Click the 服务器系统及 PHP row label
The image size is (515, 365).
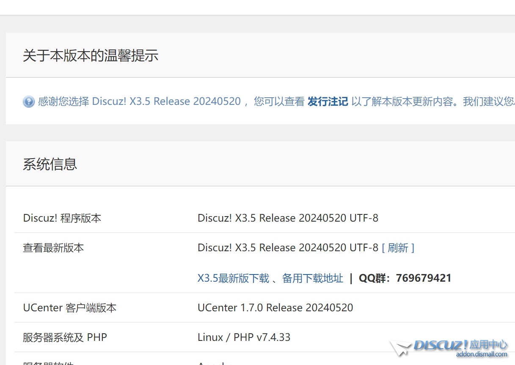point(65,338)
